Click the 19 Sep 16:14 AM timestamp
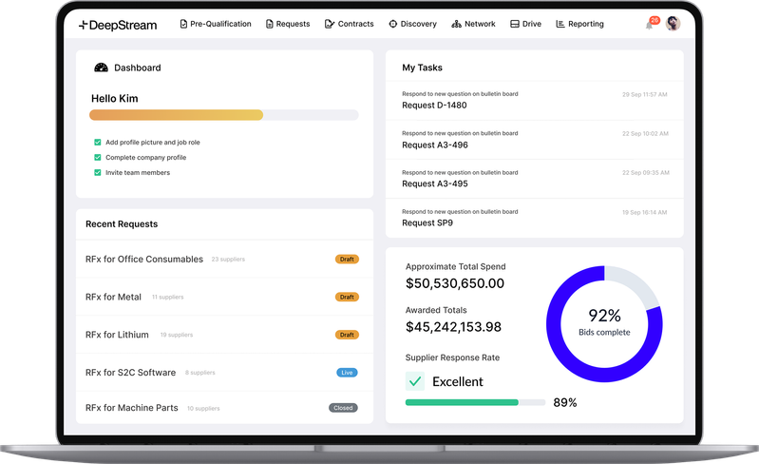The image size is (759, 464). coord(645,212)
